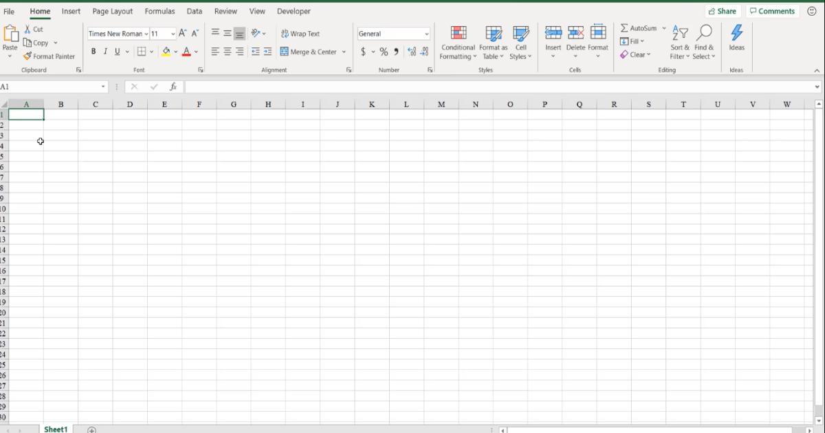The image size is (825, 433).
Task: Toggle center text alignment
Action: 227,51
